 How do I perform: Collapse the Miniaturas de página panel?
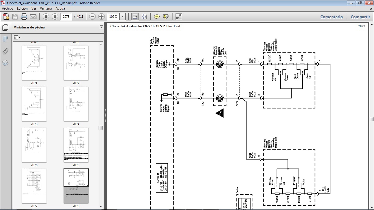coord(101,27)
